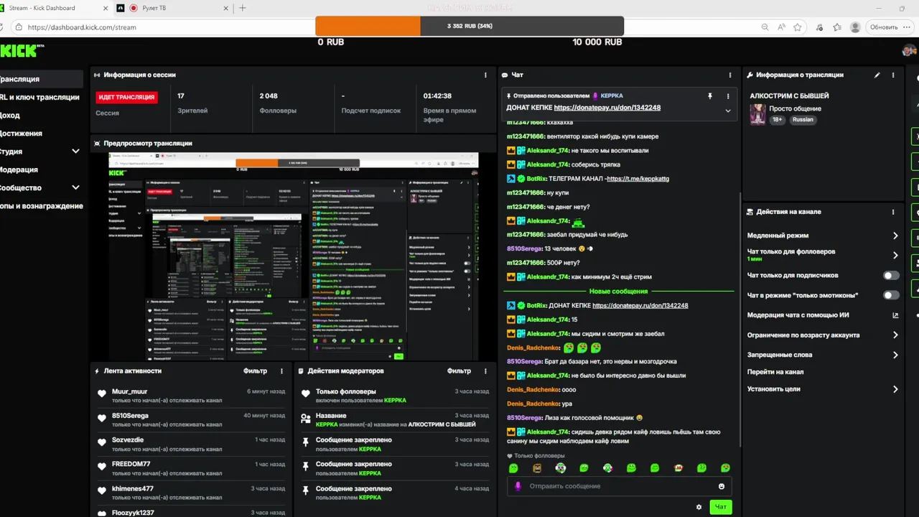Open the browser profile icon
Image resolution: width=919 pixels, height=517 pixels.
855,27
